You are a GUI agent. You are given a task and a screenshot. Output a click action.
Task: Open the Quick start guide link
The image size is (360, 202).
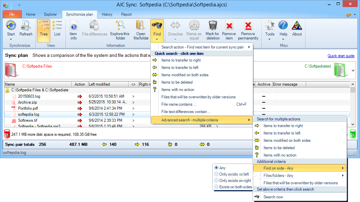click(341, 56)
